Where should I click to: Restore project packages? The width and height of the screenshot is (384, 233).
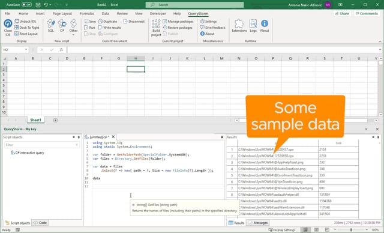pyautogui.click(x=178, y=28)
